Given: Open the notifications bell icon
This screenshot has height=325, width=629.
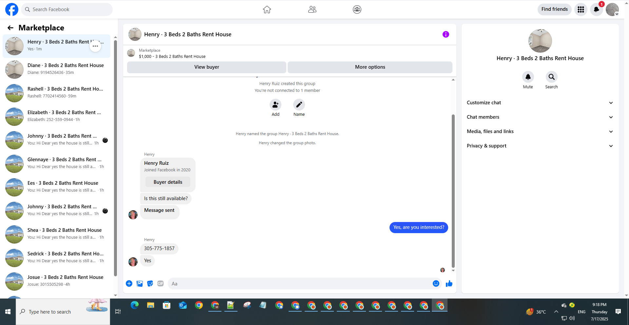Looking at the screenshot, I should 597,9.
